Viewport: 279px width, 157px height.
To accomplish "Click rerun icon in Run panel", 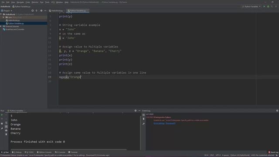I will click(2, 115).
